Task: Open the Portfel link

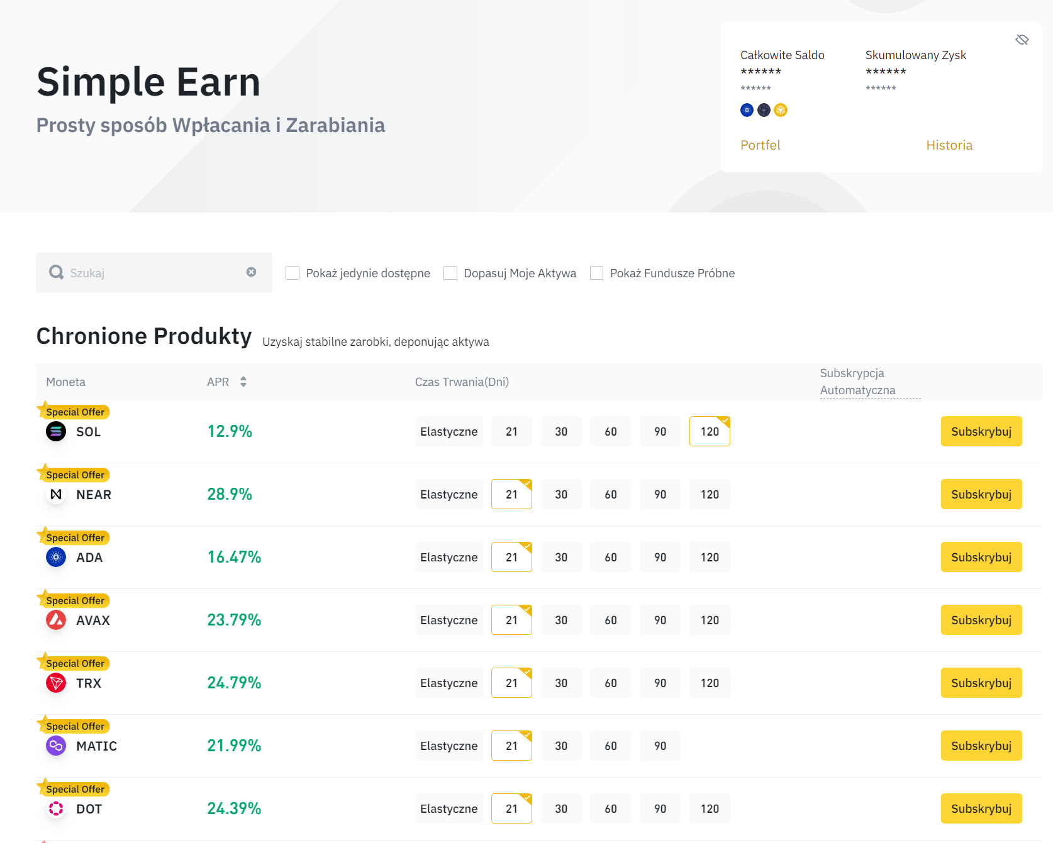Action: tap(760, 145)
